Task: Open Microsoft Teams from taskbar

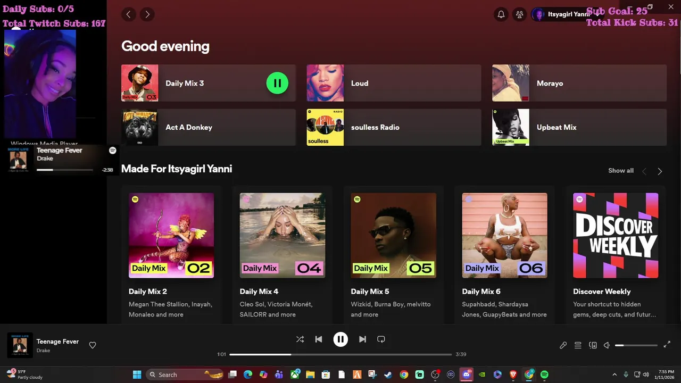Action: (279, 374)
